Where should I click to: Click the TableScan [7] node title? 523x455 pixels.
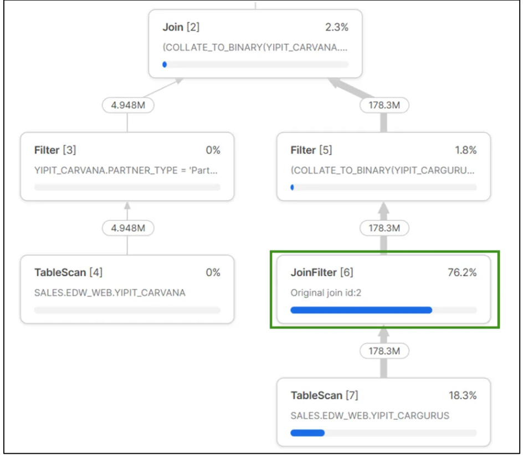point(324,396)
